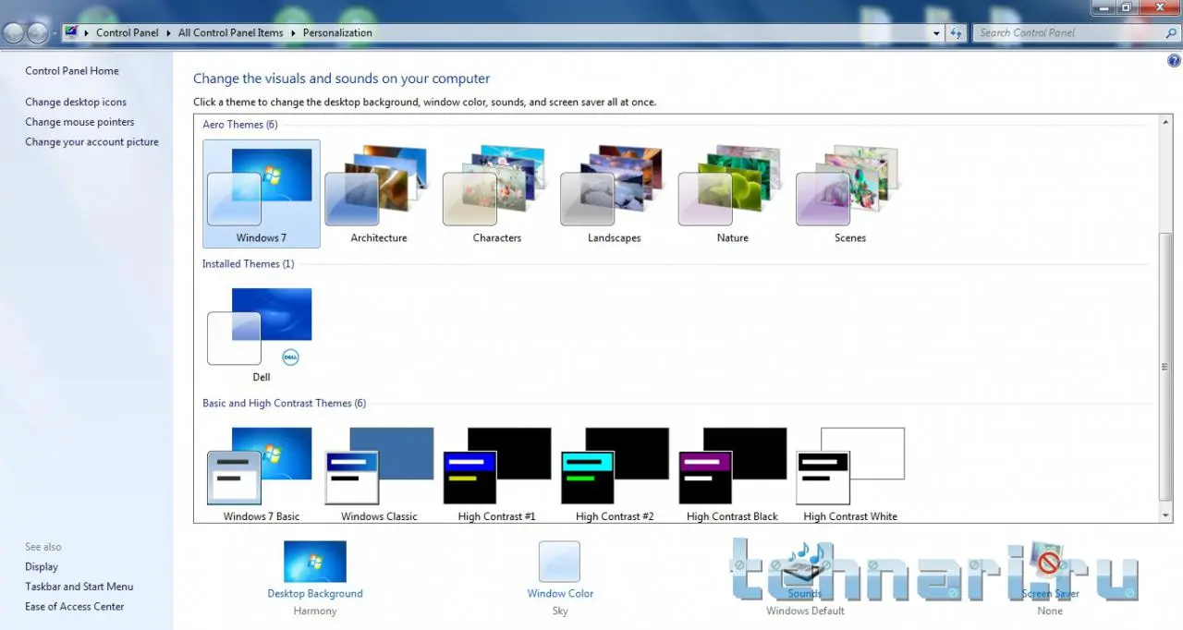Go to Control Panel Home
Image resolution: width=1183 pixels, height=630 pixels.
[72, 71]
